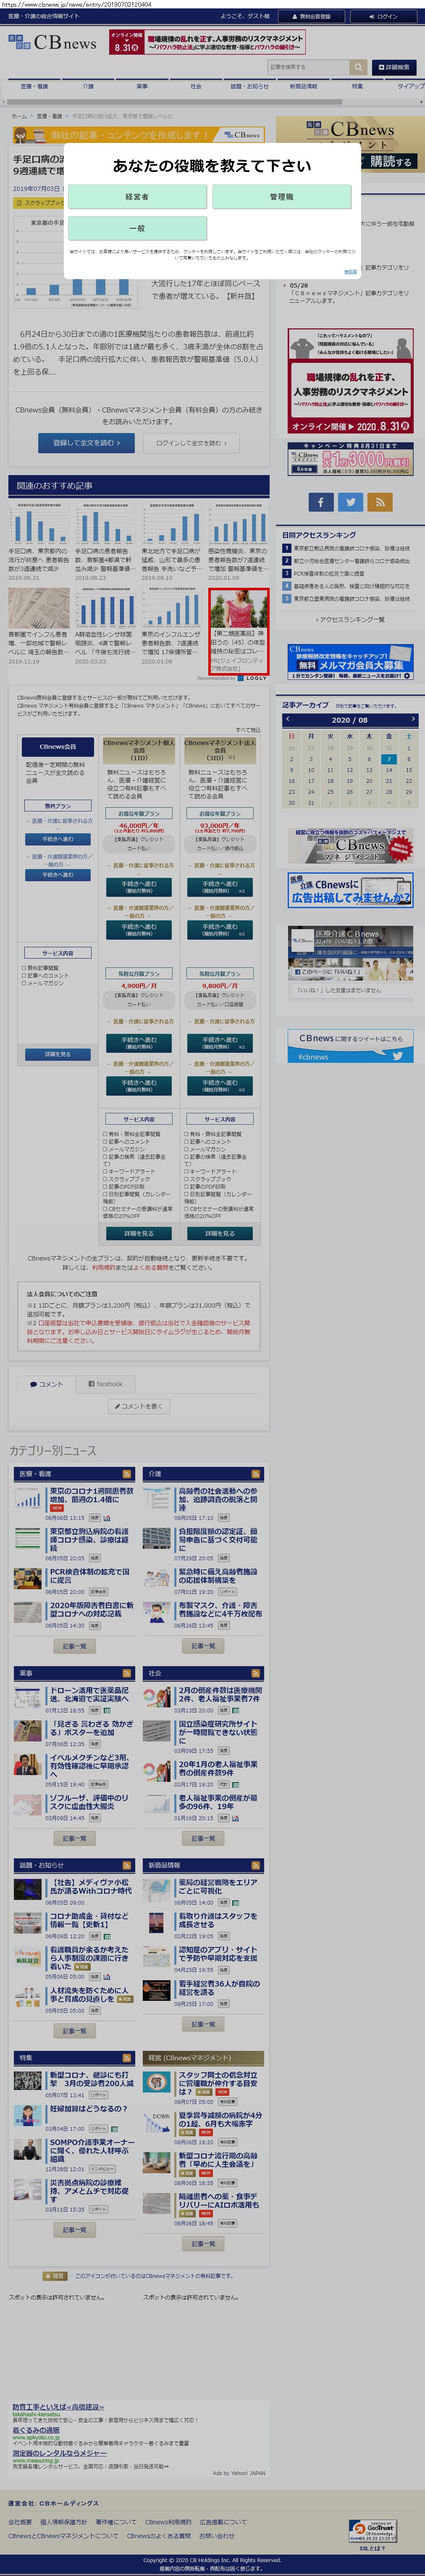This screenshot has width=425, height=2576.
Task: Click the CBnews logo in the header
Action: (x=53, y=43)
